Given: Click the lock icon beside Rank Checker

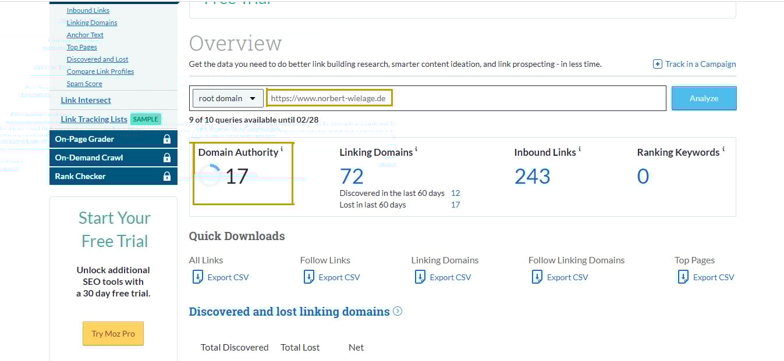Looking at the screenshot, I should [168, 176].
